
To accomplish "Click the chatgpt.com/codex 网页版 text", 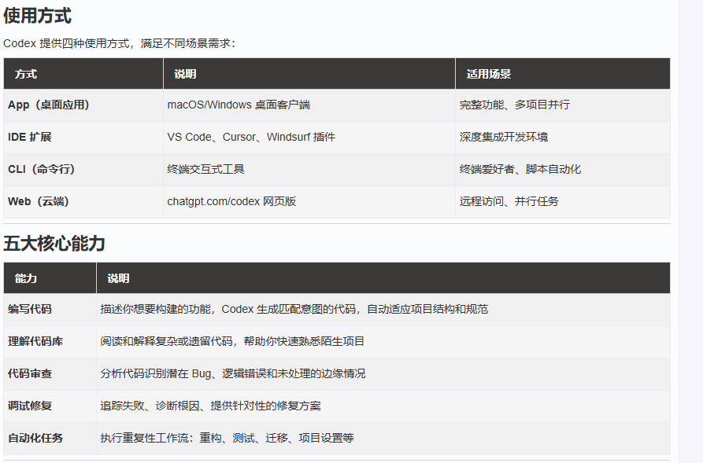I will point(231,201).
